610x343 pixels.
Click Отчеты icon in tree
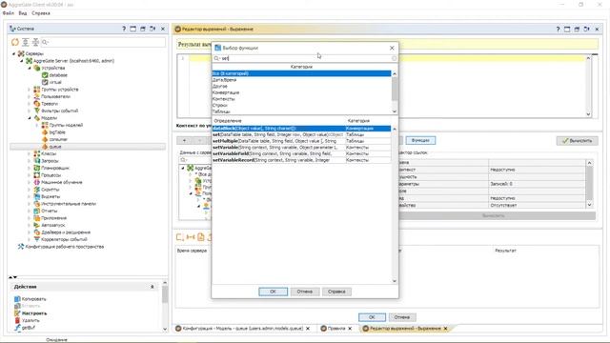(x=37, y=211)
